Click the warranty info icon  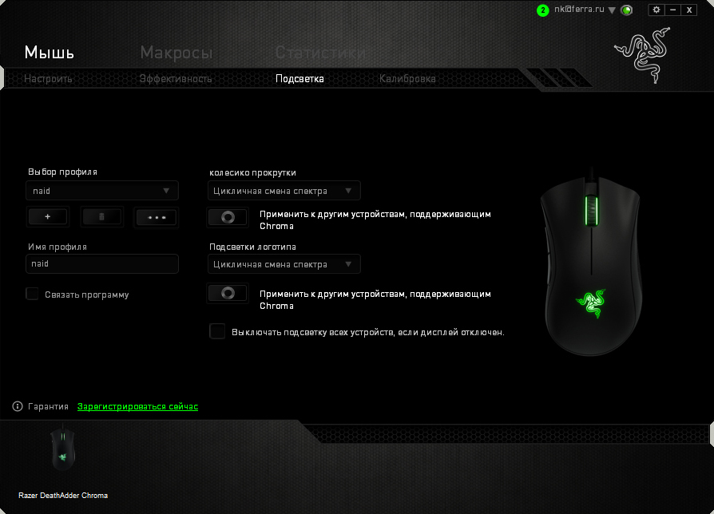[x=18, y=407]
